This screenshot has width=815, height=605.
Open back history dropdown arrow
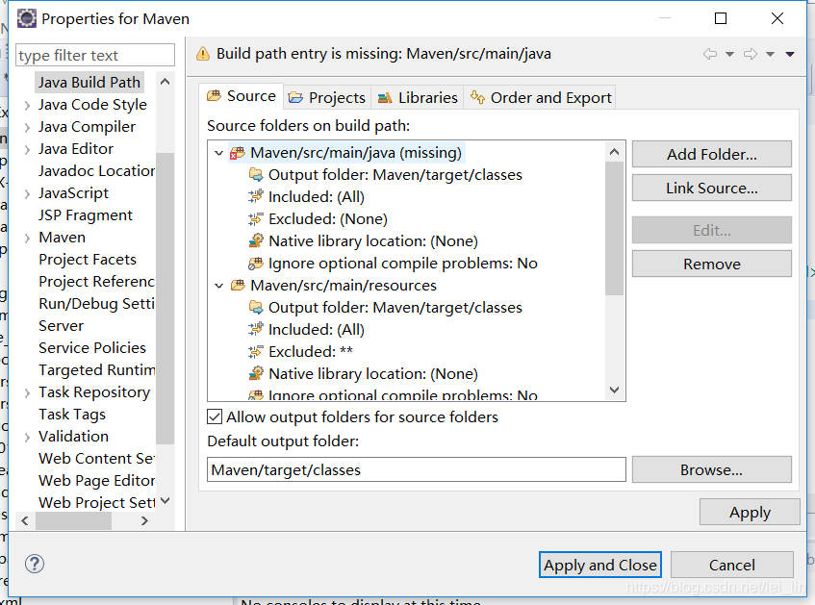pos(729,54)
